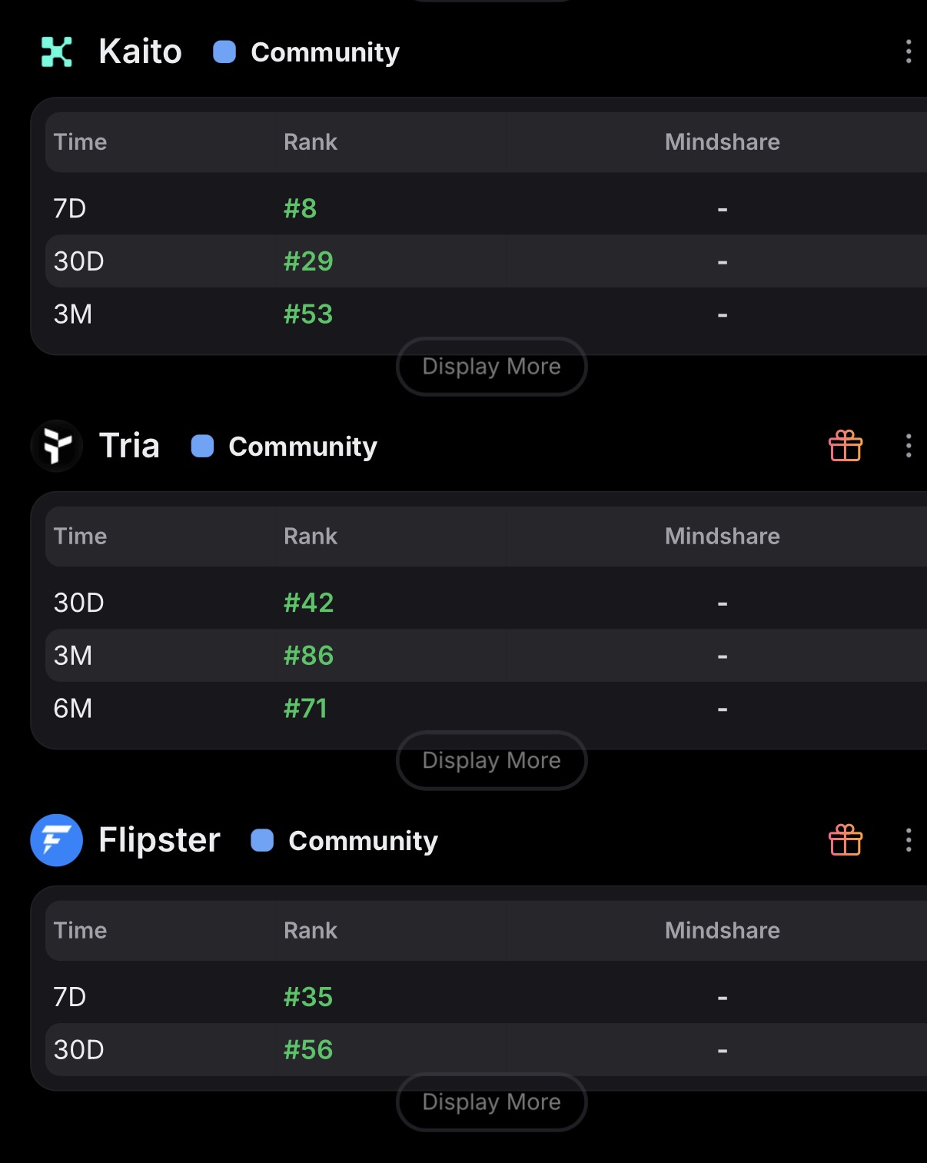Image resolution: width=927 pixels, height=1163 pixels.
Task: Click the Community label next to Tria
Action: coord(303,447)
